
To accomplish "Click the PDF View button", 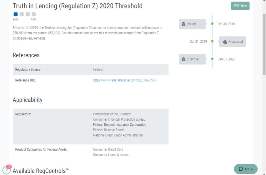I will pyautogui.click(x=240, y=6).
